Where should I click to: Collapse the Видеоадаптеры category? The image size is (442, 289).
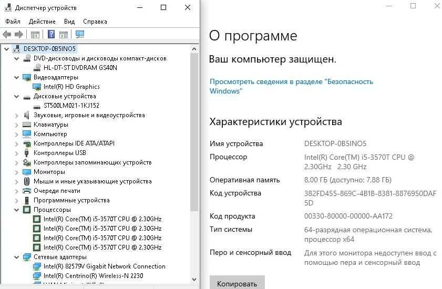pyautogui.click(x=17, y=78)
